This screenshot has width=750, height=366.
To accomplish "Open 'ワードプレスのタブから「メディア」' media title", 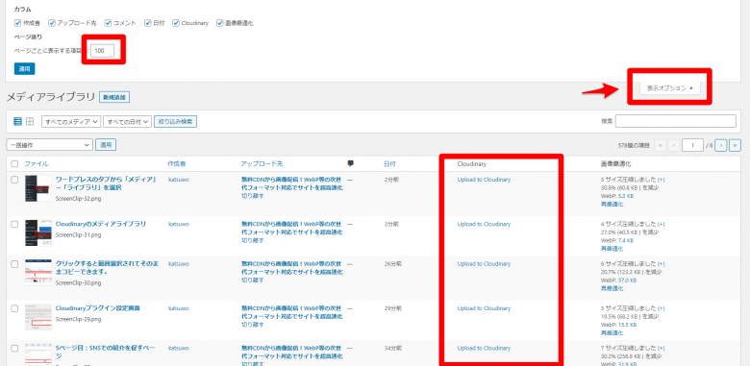I will pos(107,183).
